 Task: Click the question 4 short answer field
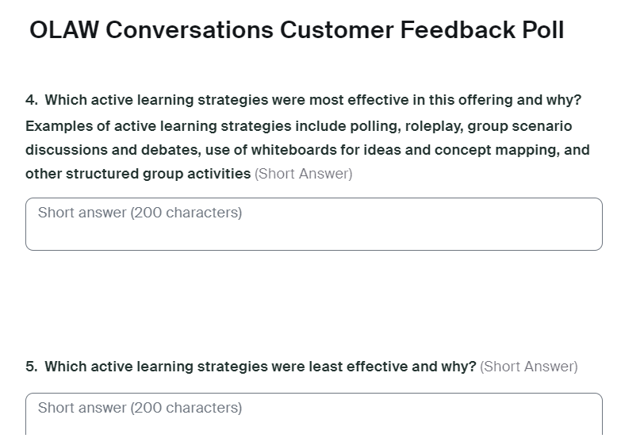(x=313, y=225)
